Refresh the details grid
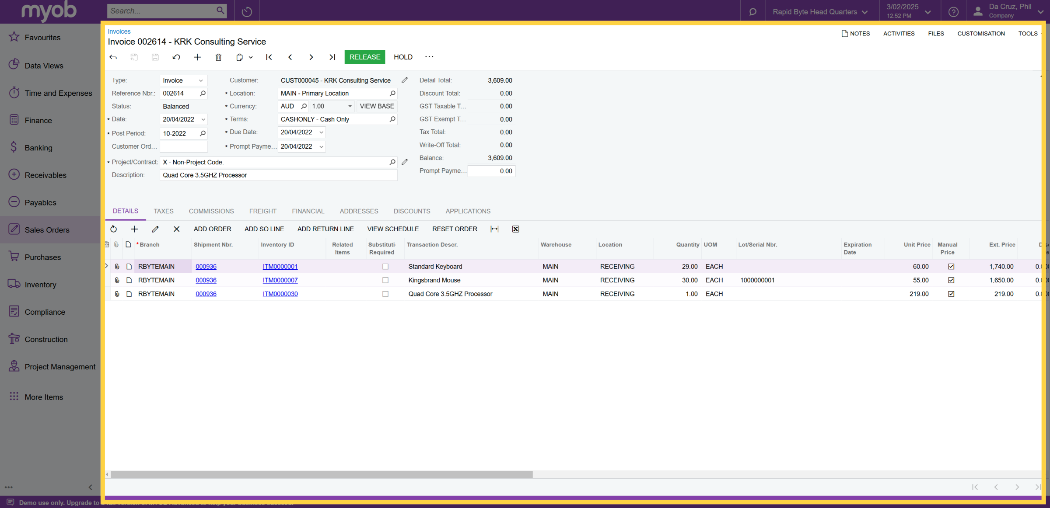 click(x=114, y=229)
